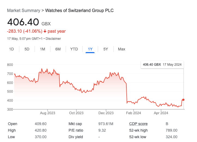Click the active 1Y tab
Screen dimensions: 197x142
coord(90,49)
